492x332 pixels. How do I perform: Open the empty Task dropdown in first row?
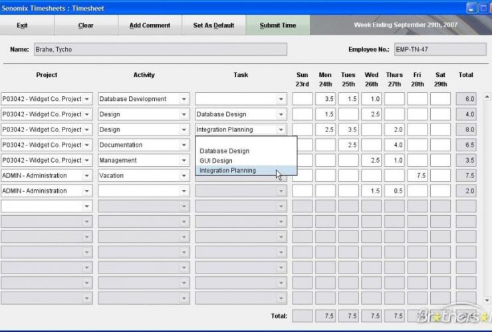click(x=281, y=99)
